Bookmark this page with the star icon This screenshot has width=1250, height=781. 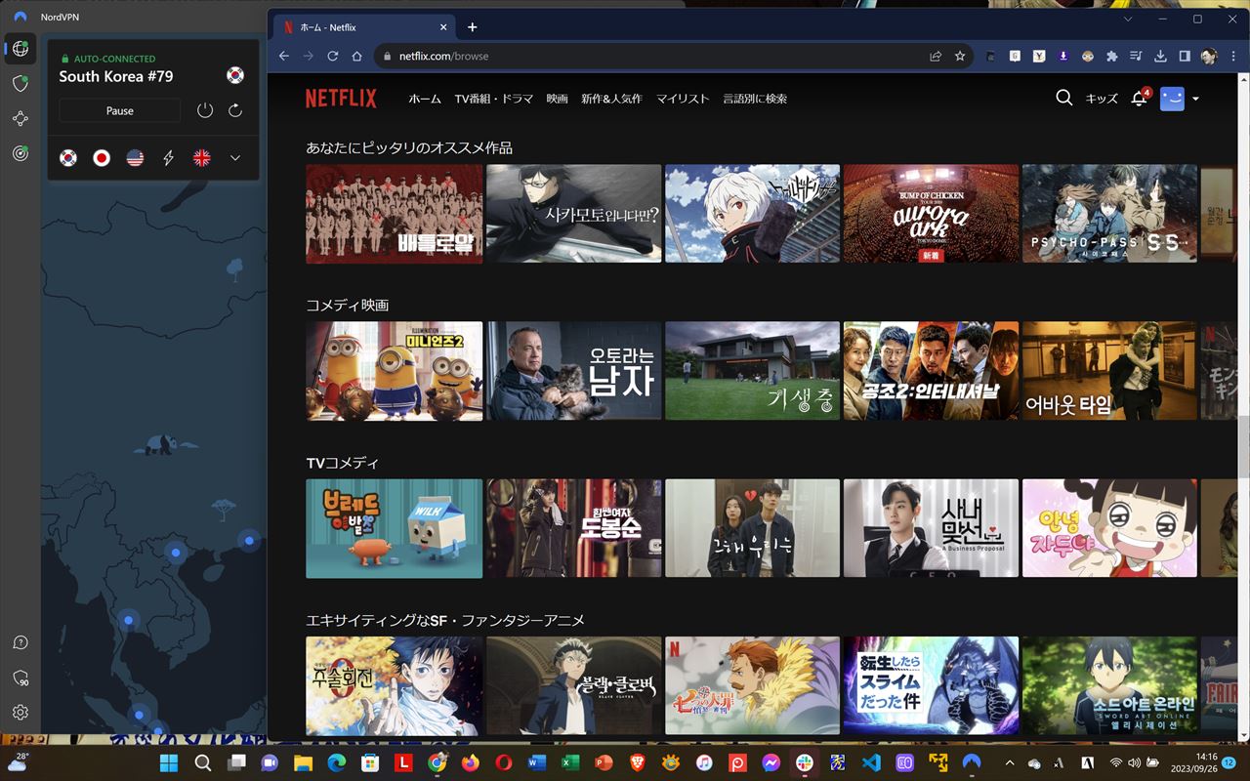click(x=960, y=56)
